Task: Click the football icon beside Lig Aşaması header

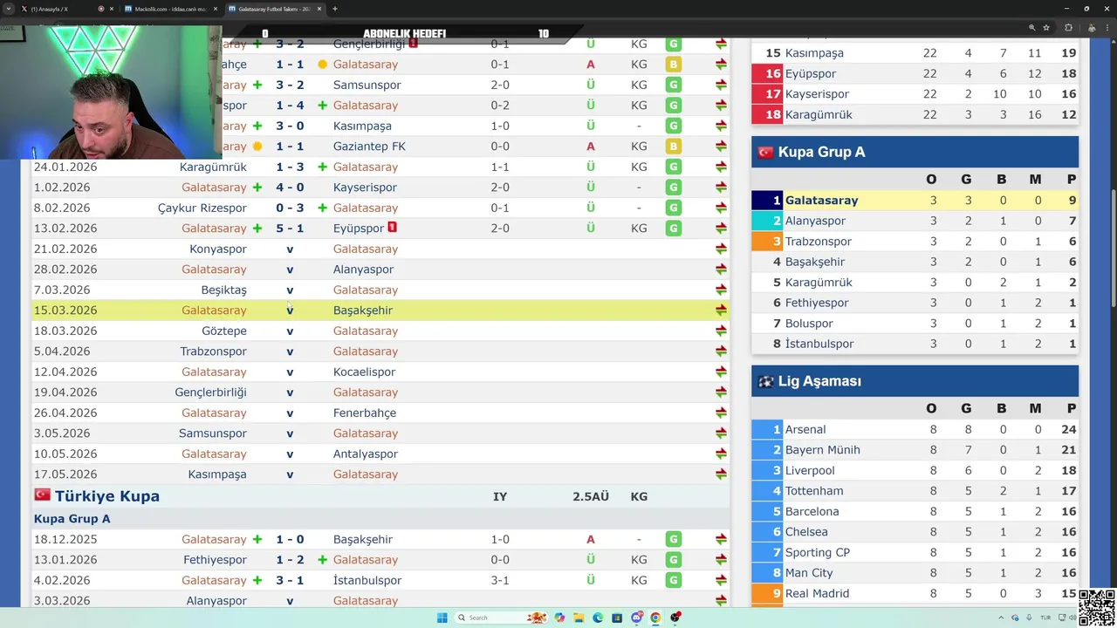Action: pos(765,381)
